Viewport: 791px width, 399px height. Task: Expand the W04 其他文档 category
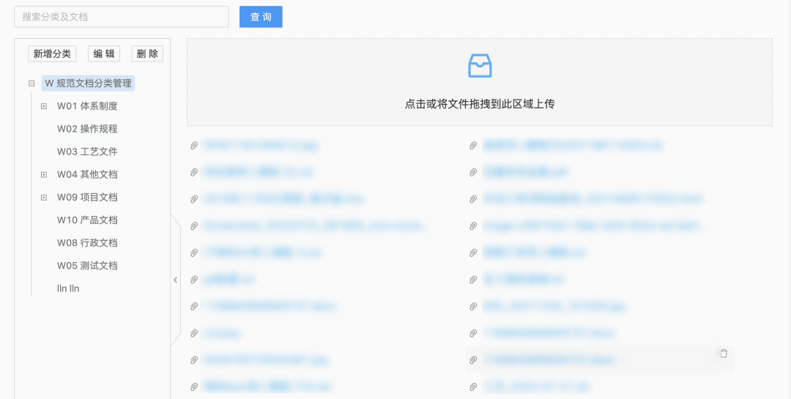point(44,175)
